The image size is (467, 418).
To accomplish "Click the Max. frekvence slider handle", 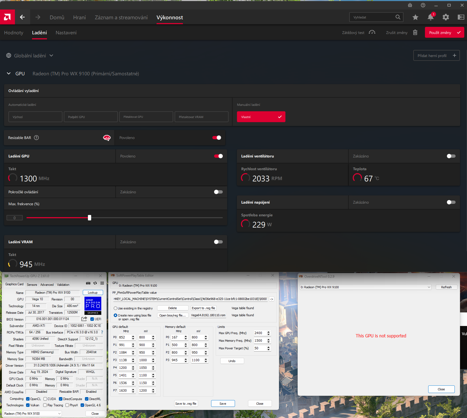I will (90, 218).
